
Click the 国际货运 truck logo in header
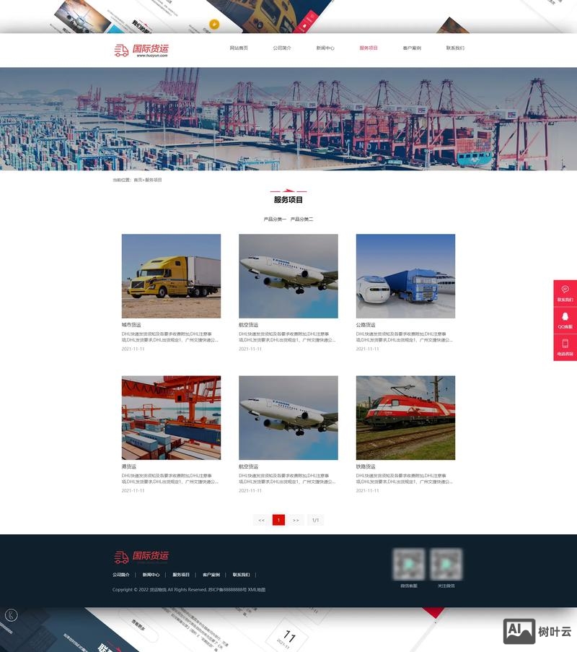coord(141,50)
